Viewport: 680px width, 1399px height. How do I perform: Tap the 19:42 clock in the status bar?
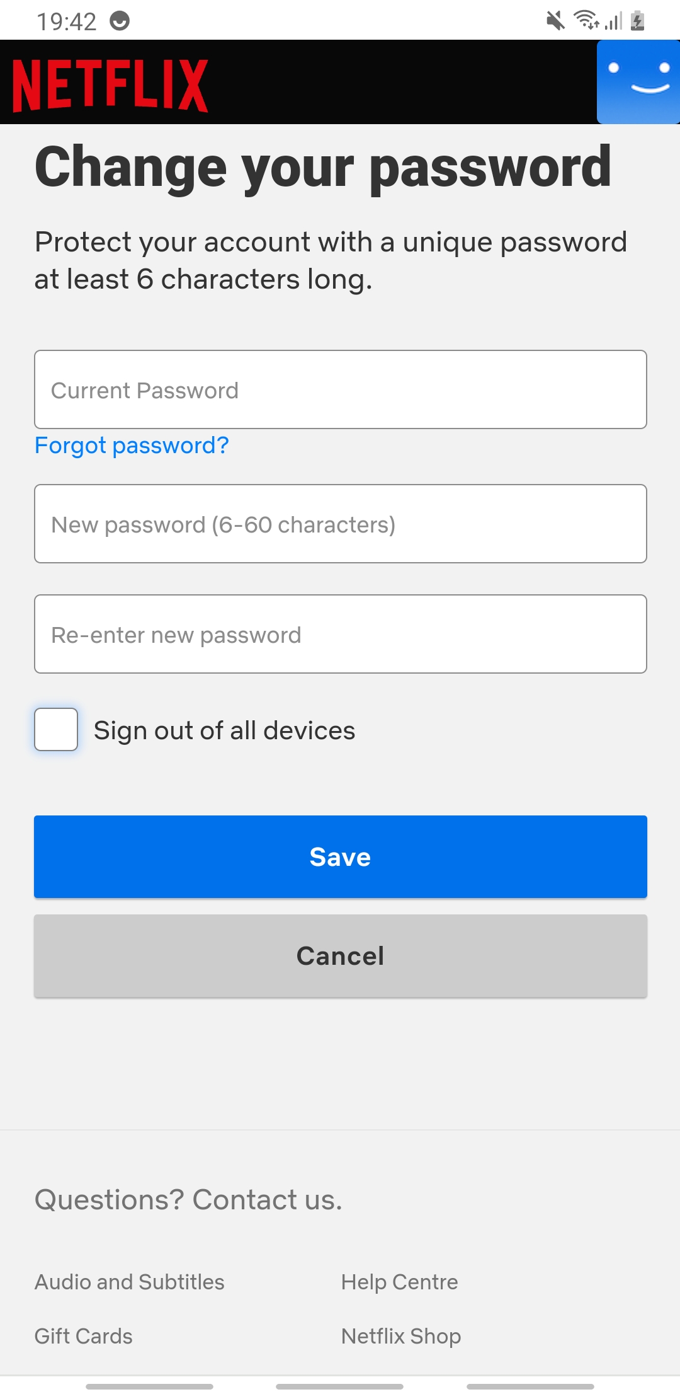point(66,21)
